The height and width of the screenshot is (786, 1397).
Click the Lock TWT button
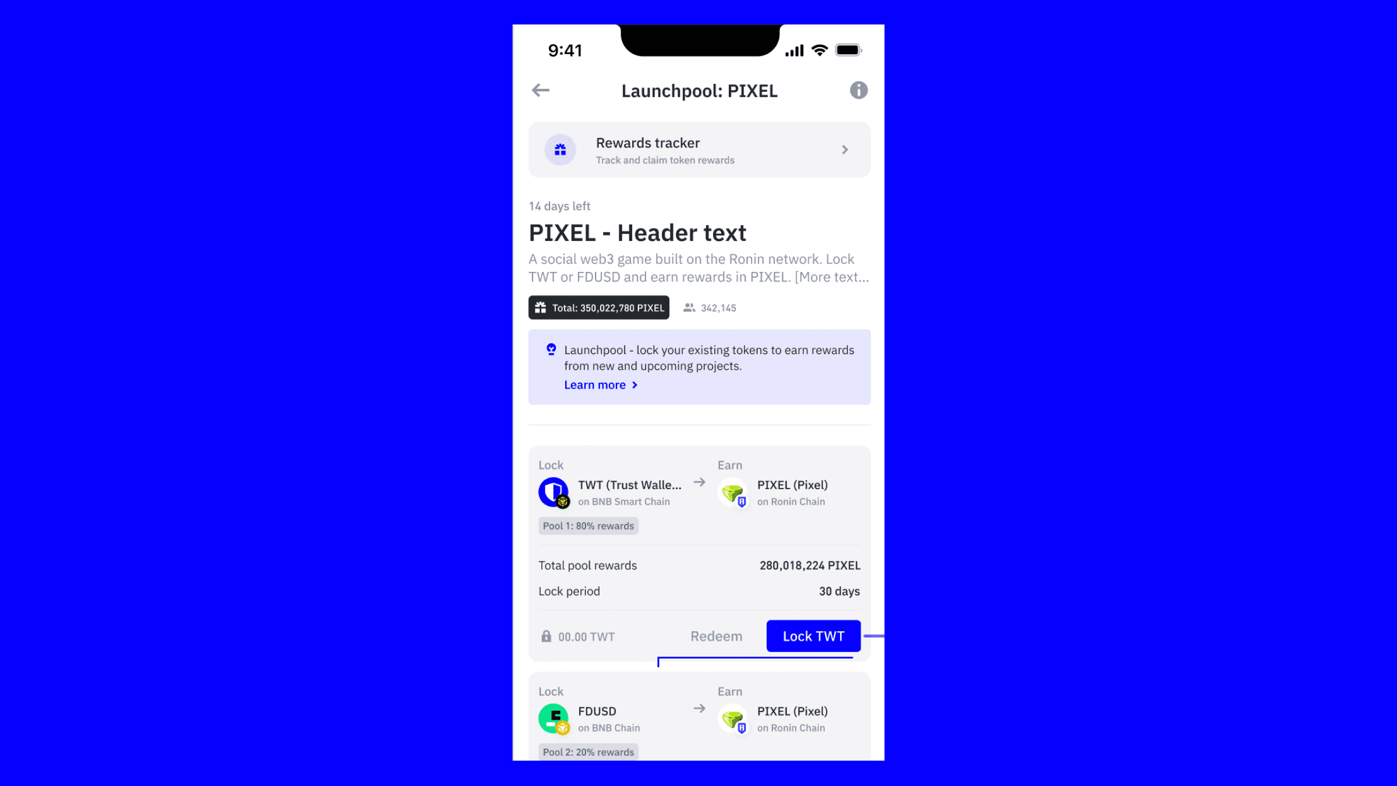[x=814, y=635]
